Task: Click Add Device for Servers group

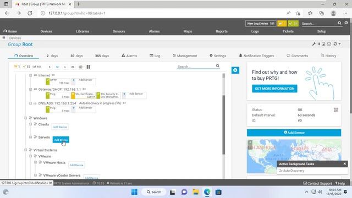Action: [x=61, y=140]
